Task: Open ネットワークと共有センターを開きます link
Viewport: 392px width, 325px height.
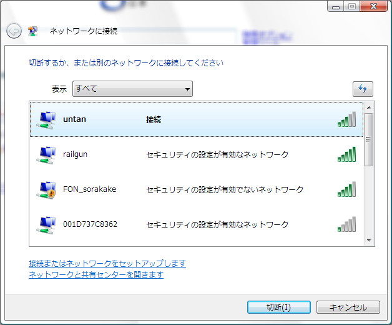Action: click(96, 274)
